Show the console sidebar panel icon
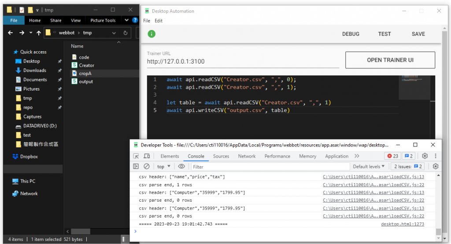The height and width of the screenshot is (244, 451). [136, 166]
